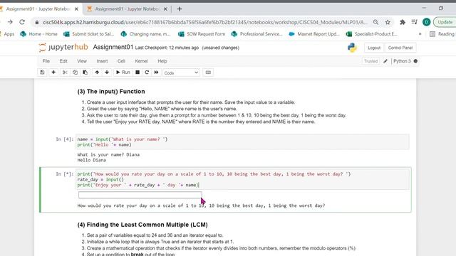Screen dimensions: 456x256
Task: Copy the selected cells
Action: (x=75, y=73)
